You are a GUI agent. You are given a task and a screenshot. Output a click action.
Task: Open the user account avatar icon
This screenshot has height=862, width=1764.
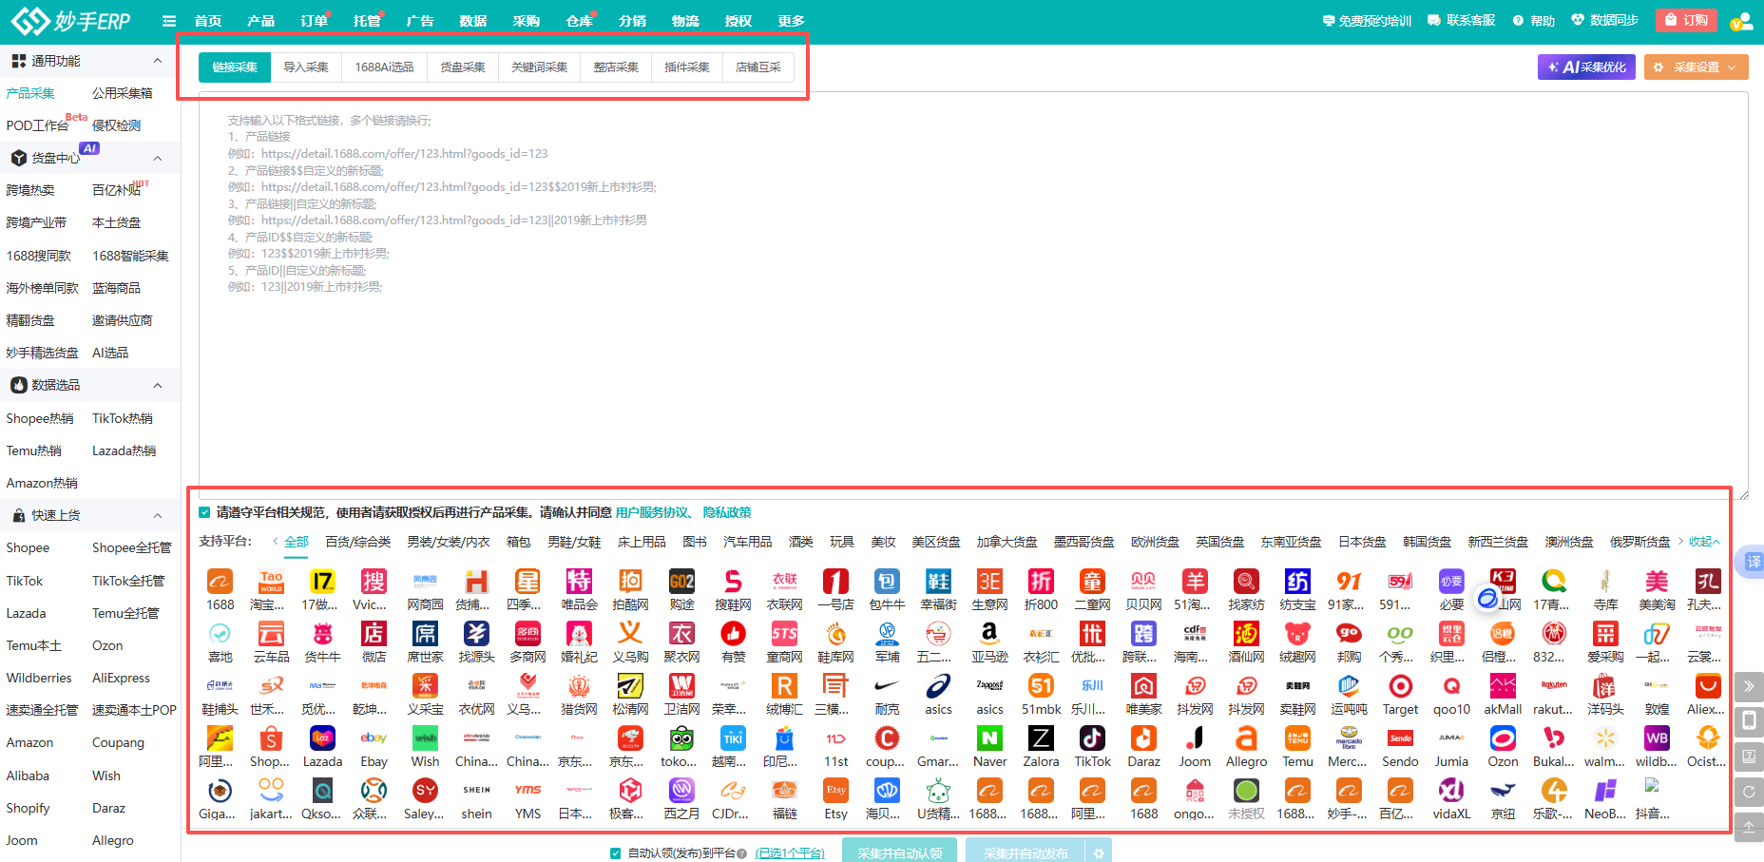(x=1741, y=21)
